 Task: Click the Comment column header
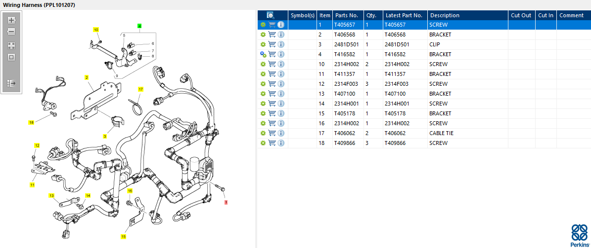pos(574,15)
